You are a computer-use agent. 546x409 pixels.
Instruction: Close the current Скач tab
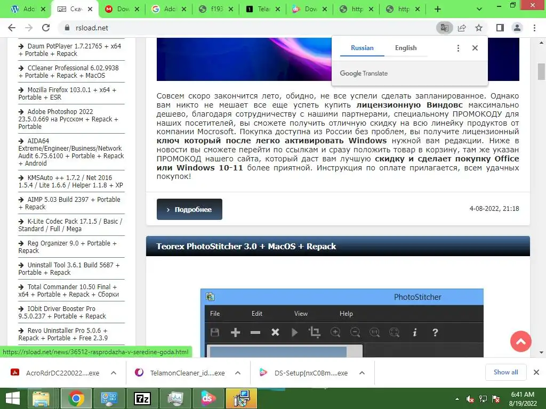[90, 9]
